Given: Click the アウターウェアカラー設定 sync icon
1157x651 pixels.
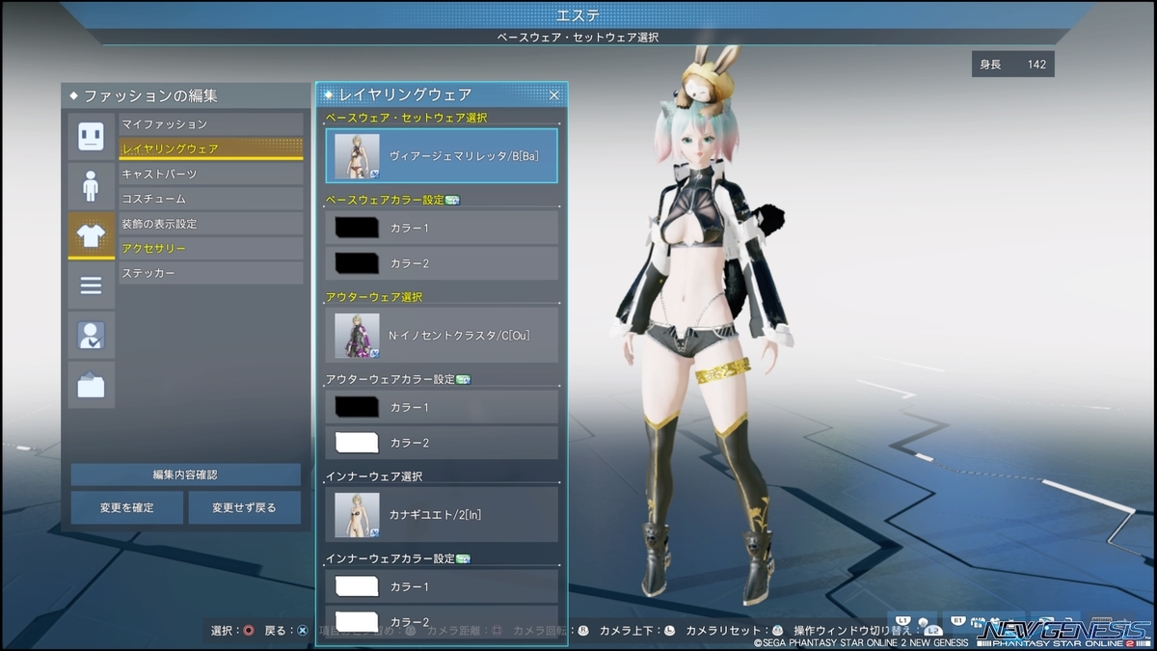Looking at the screenshot, I should coord(463,379).
